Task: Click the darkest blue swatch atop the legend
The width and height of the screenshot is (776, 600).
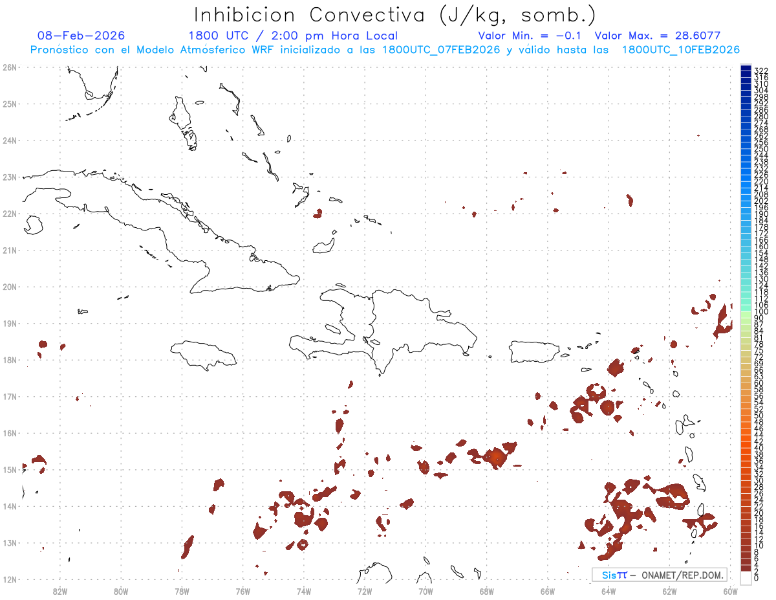Action: (746, 69)
